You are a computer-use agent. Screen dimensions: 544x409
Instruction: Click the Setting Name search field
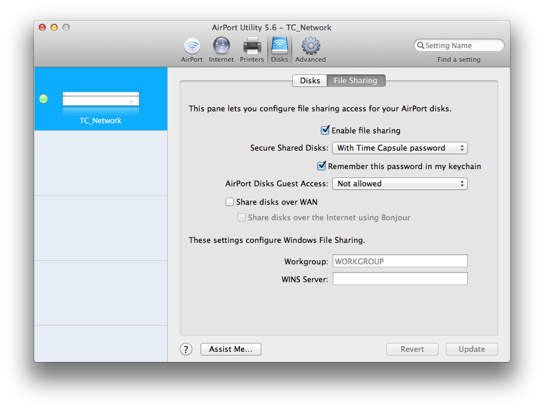[x=459, y=45]
